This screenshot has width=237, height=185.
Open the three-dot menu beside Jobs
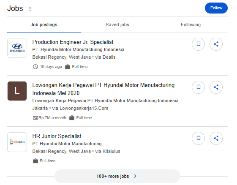pyautogui.click(x=30, y=9)
